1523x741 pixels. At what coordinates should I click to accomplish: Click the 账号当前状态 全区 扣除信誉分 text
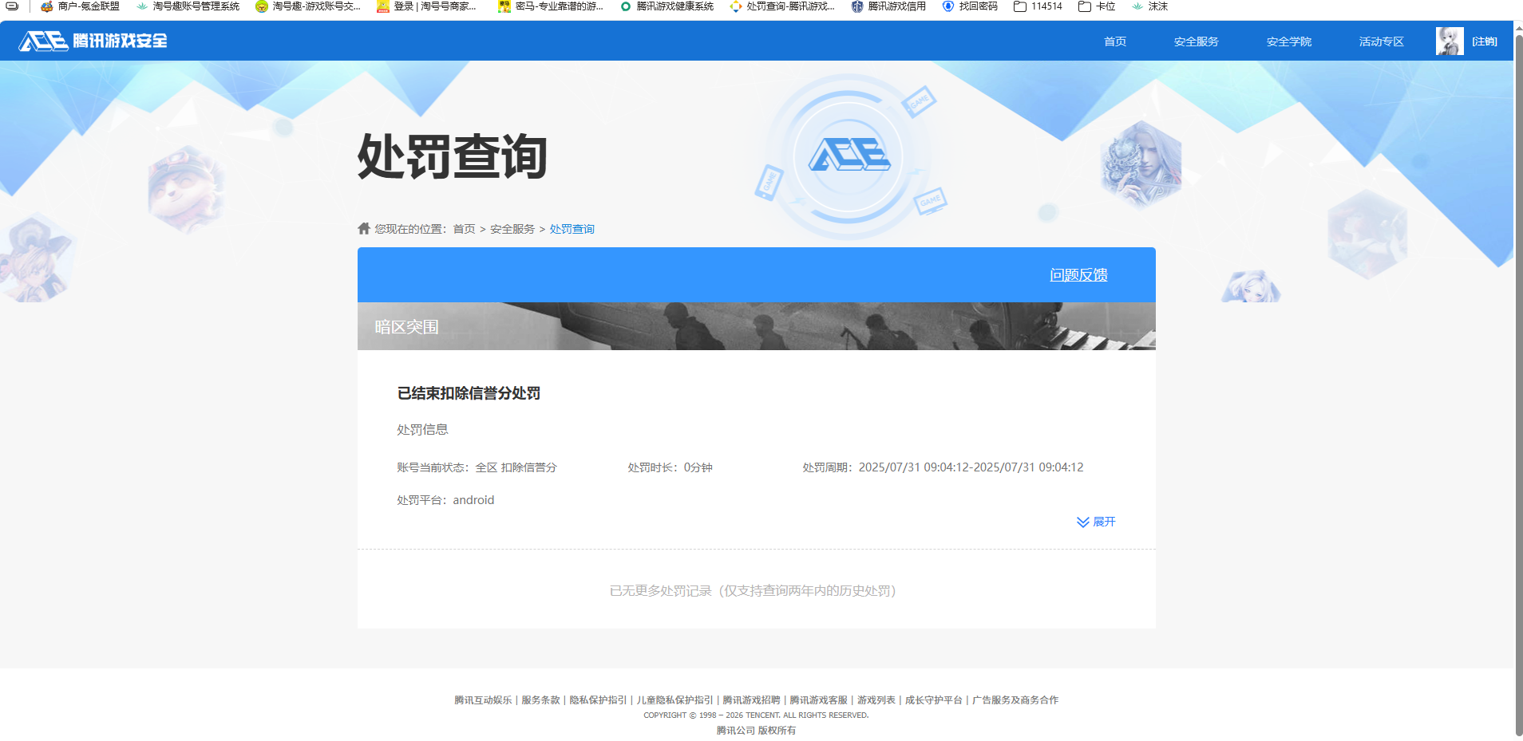(x=477, y=467)
